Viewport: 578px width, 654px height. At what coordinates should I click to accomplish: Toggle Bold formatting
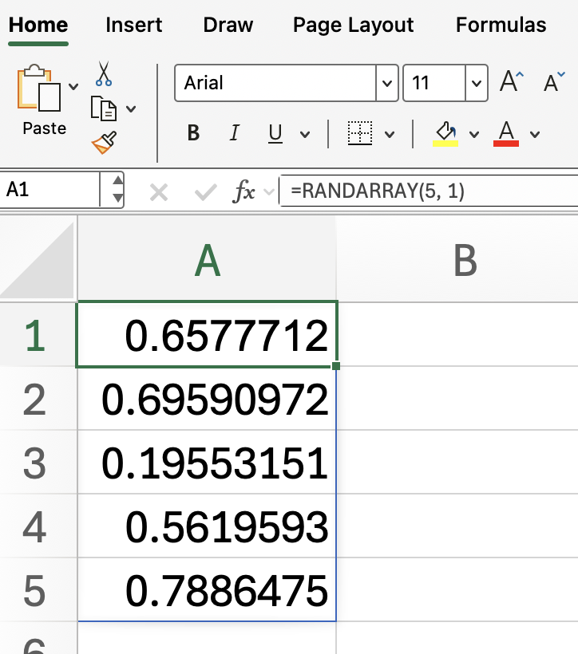coord(193,133)
